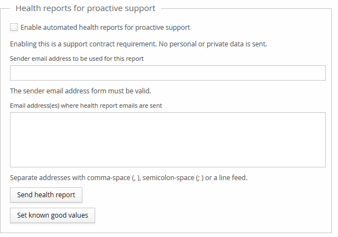338x237 pixels.
Task: Click the 'Email address(es) where health report' label
Action: point(86,104)
